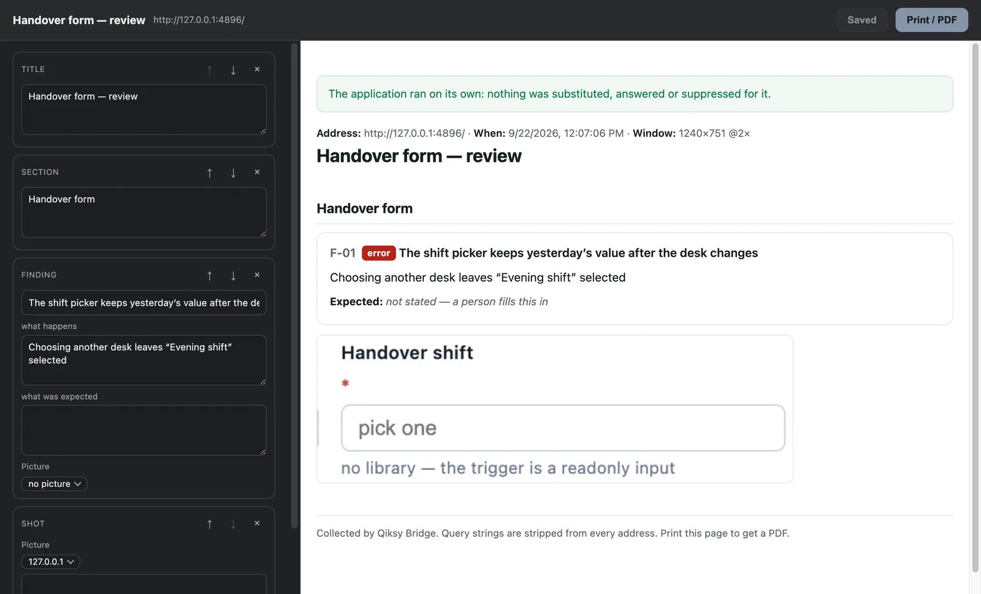Click the F-01 finding identifier
The image size is (981, 594).
pos(343,253)
